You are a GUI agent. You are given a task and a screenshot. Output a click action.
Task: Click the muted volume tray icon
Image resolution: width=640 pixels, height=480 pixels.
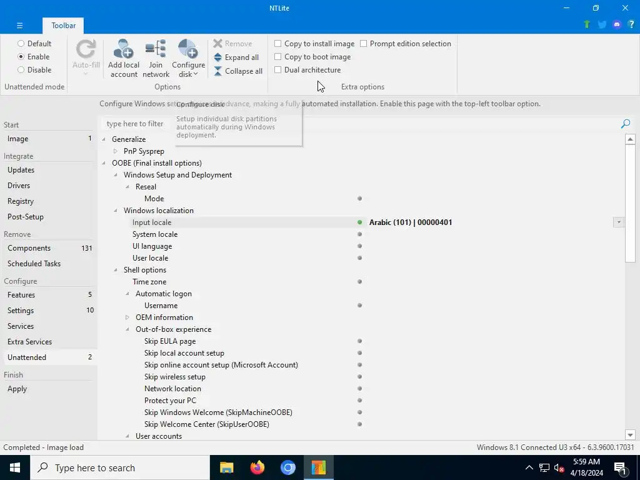click(559, 467)
